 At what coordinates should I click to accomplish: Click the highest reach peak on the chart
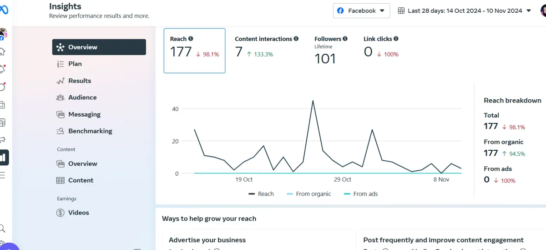pos(313,101)
